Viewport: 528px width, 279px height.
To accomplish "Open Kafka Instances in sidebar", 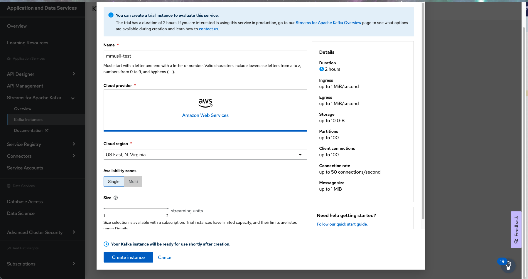I will pyautogui.click(x=28, y=120).
